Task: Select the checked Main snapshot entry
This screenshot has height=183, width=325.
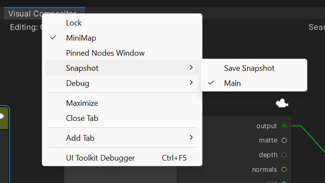Action: [232, 83]
